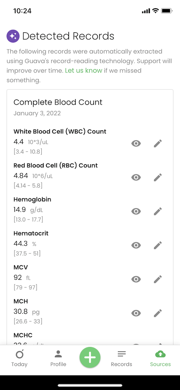Edit the Red Blood Cell count record
This screenshot has height=390, width=180.
pos(158,177)
